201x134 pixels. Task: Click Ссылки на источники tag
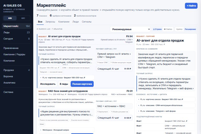80,120
